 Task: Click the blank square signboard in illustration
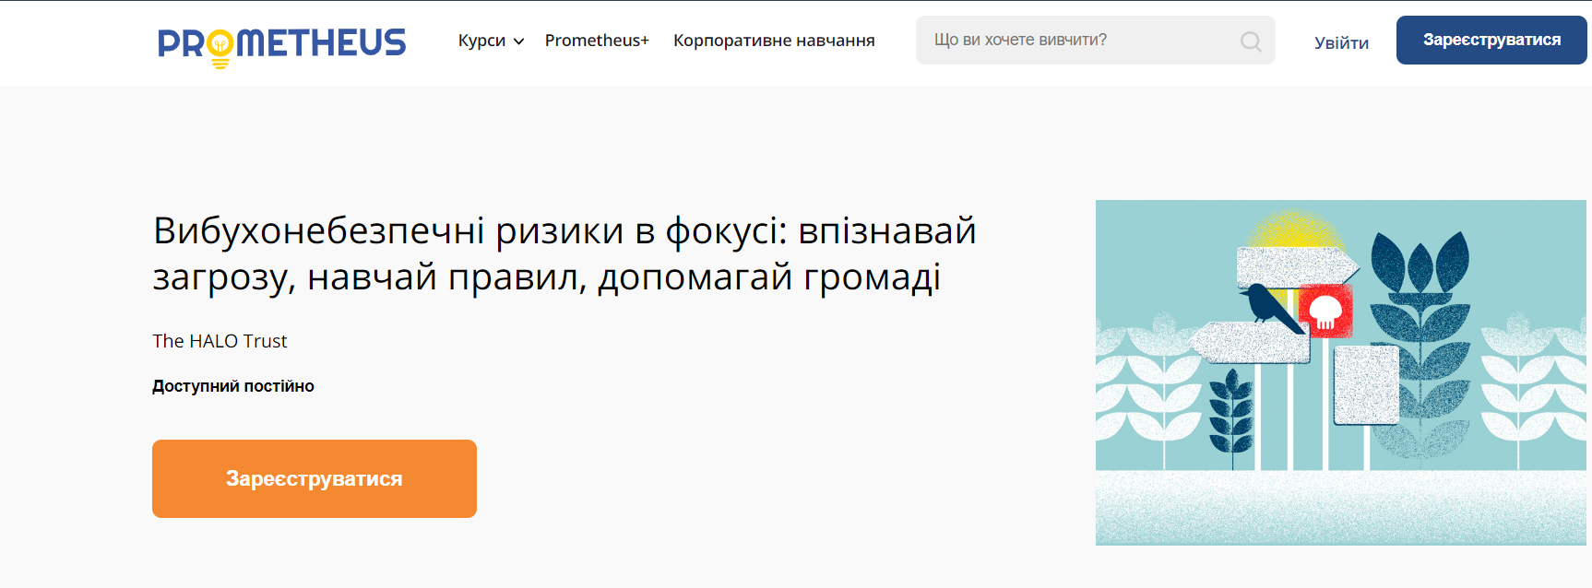pyautogui.click(x=1367, y=384)
